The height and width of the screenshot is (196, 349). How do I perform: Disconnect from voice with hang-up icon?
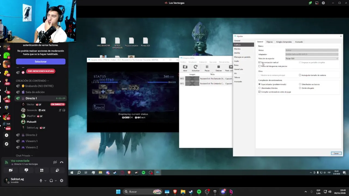(x=62, y=162)
